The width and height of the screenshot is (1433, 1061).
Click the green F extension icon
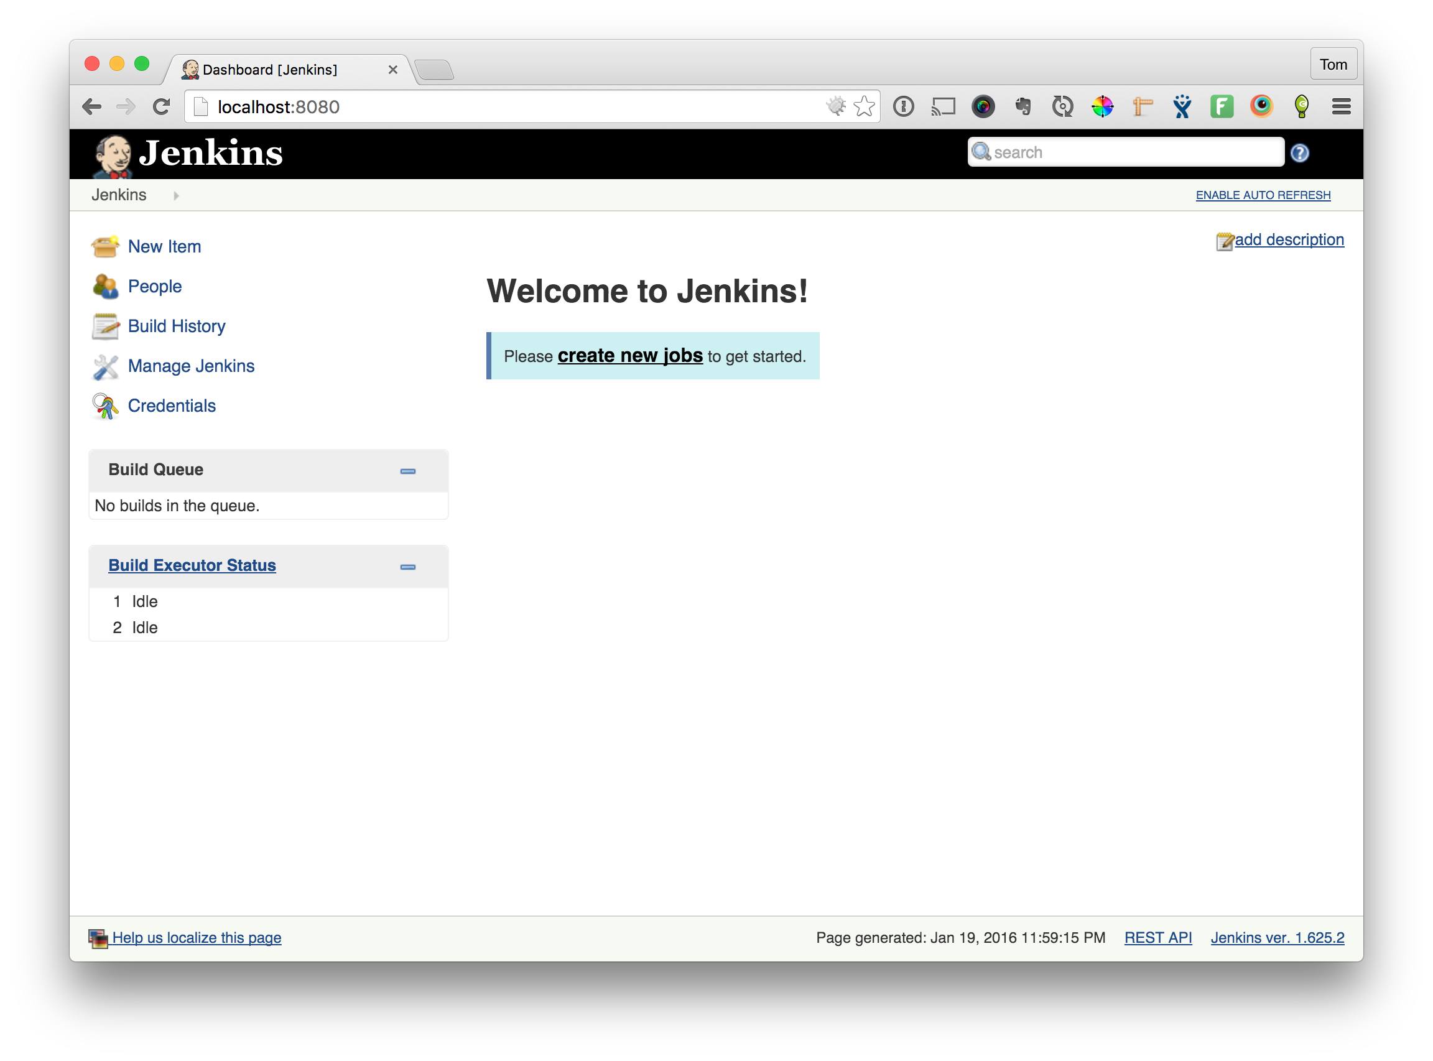coord(1222,106)
